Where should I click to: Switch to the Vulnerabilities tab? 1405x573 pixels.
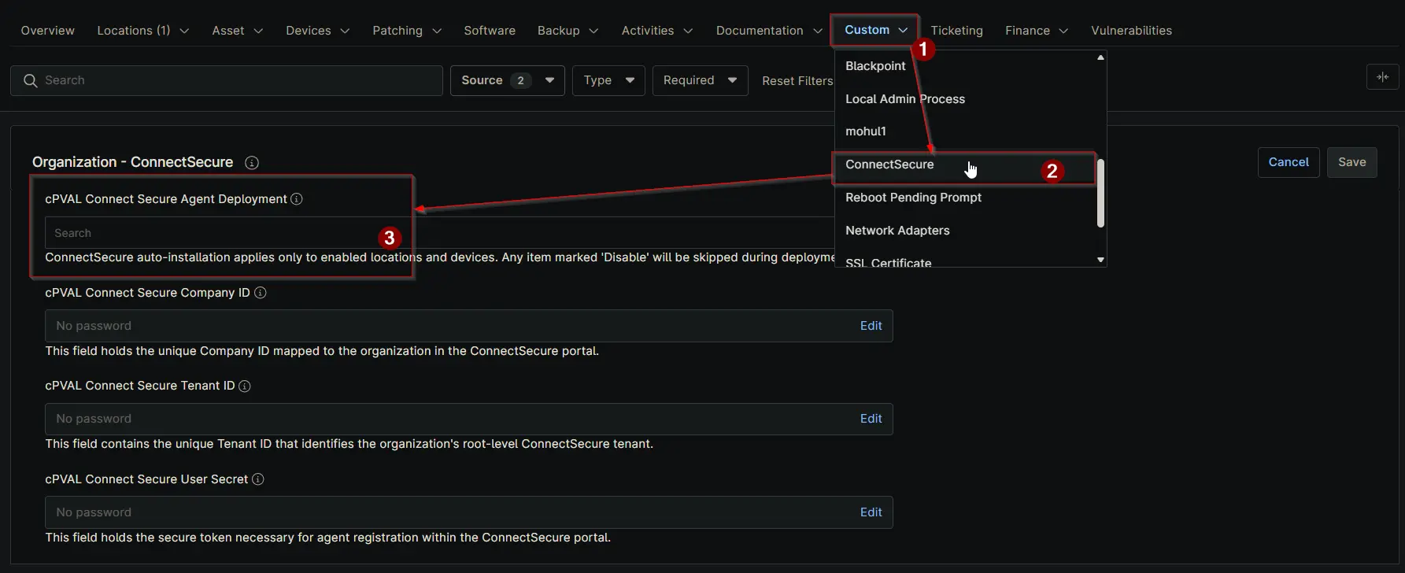point(1131,31)
